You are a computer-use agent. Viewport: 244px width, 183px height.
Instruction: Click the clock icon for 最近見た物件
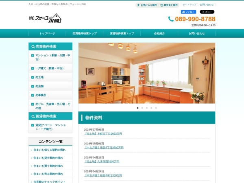162,5
